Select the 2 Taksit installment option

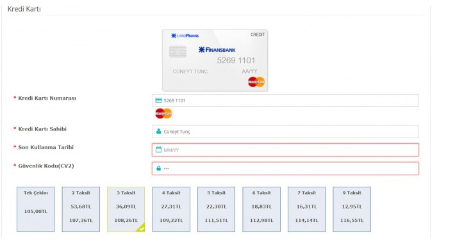81,209
